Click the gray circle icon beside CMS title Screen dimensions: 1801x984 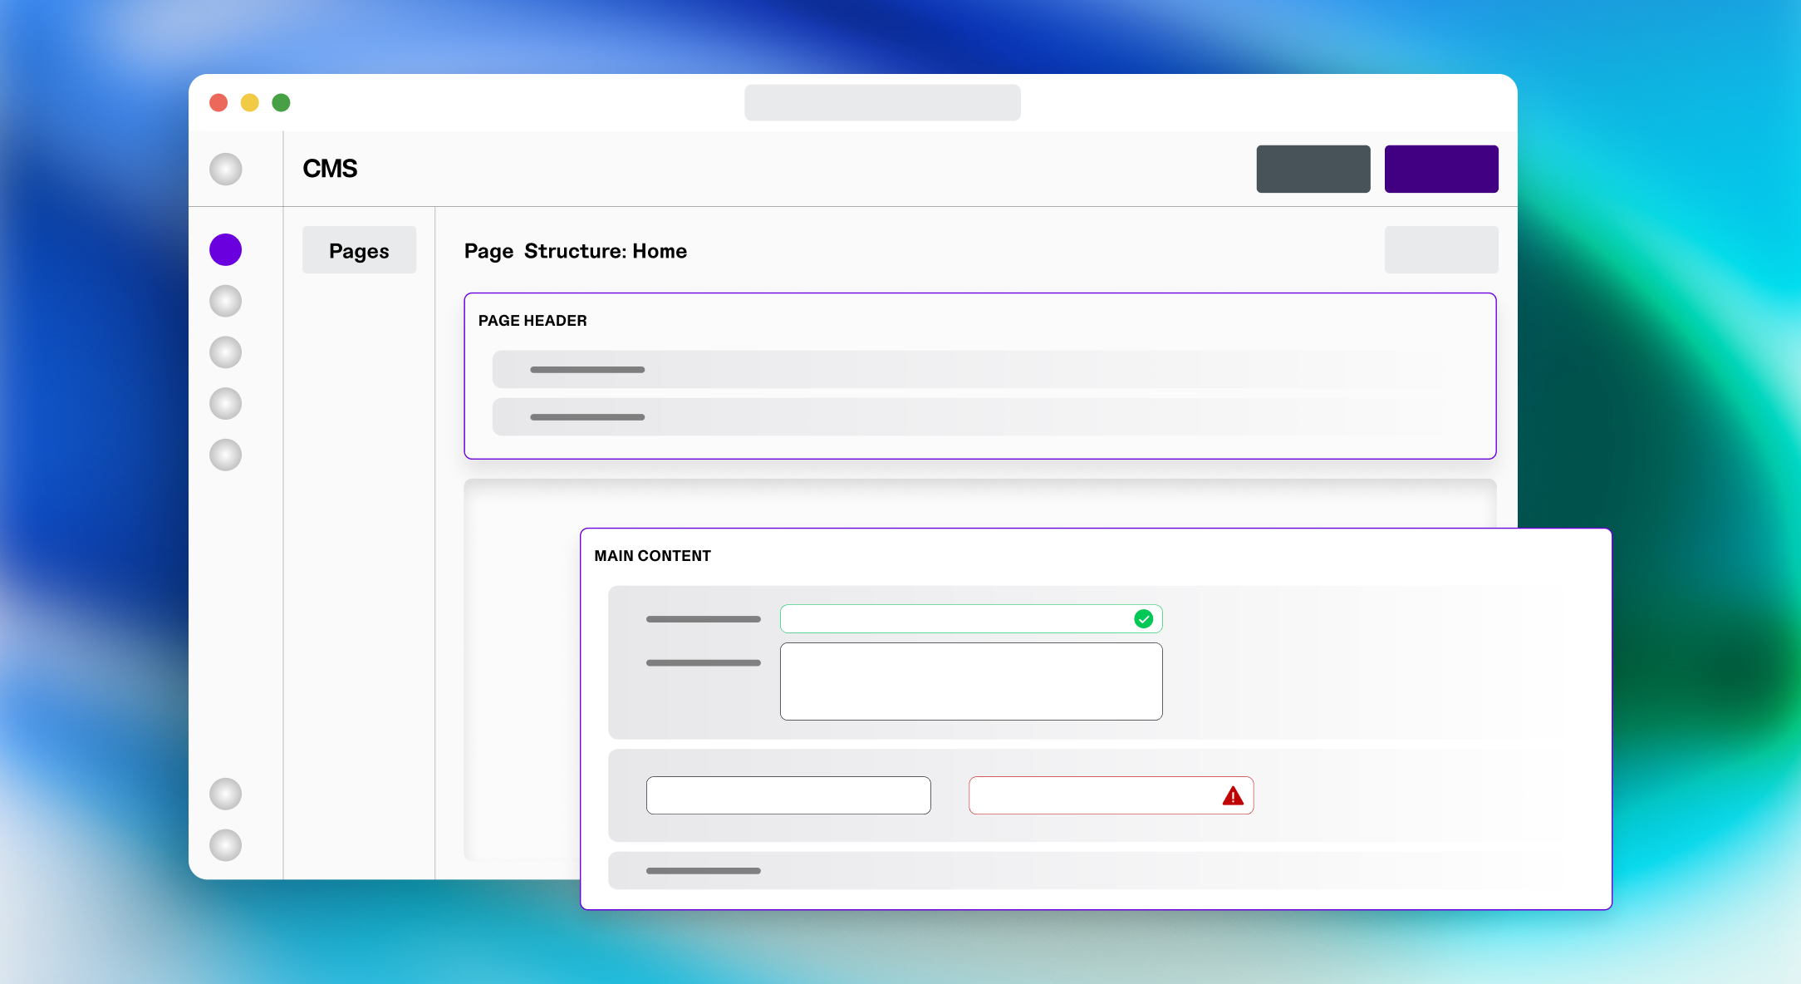coord(225,169)
